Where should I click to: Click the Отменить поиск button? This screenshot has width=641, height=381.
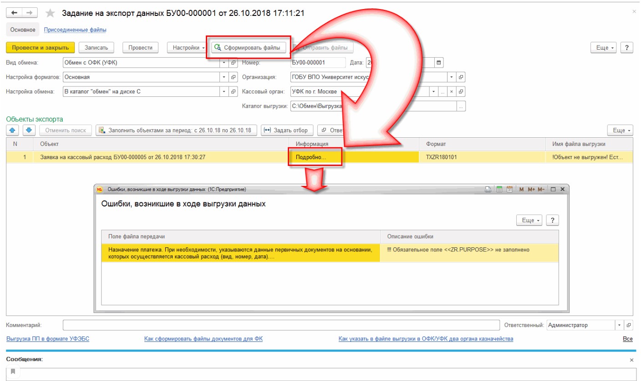click(66, 130)
